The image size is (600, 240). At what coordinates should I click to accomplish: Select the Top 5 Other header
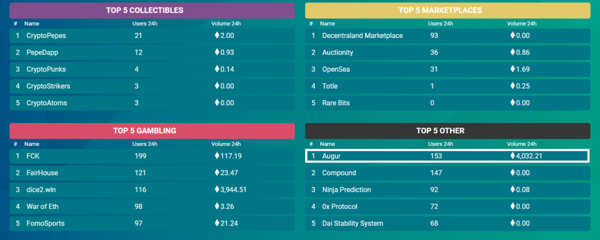coord(448,131)
